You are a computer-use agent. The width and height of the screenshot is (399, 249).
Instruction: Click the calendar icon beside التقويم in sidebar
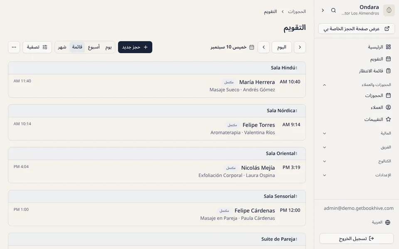coord(388,59)
